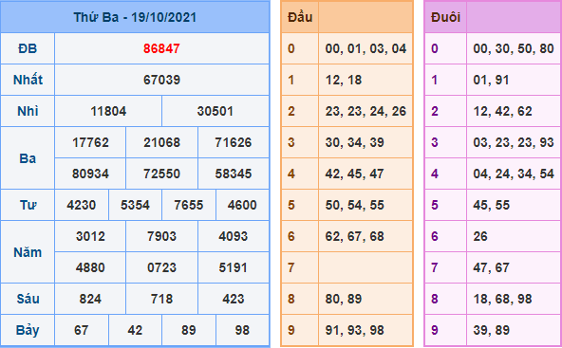
Task: Select number 89 in the Bảy row
Action: [x=189, y=330]
